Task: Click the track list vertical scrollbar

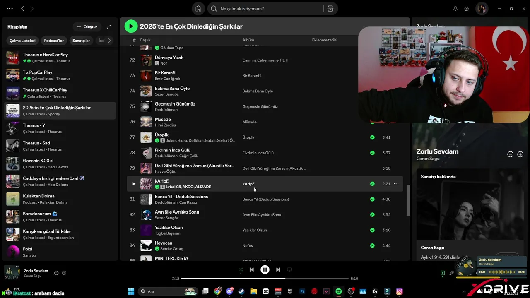Action: tap(408, 200)
